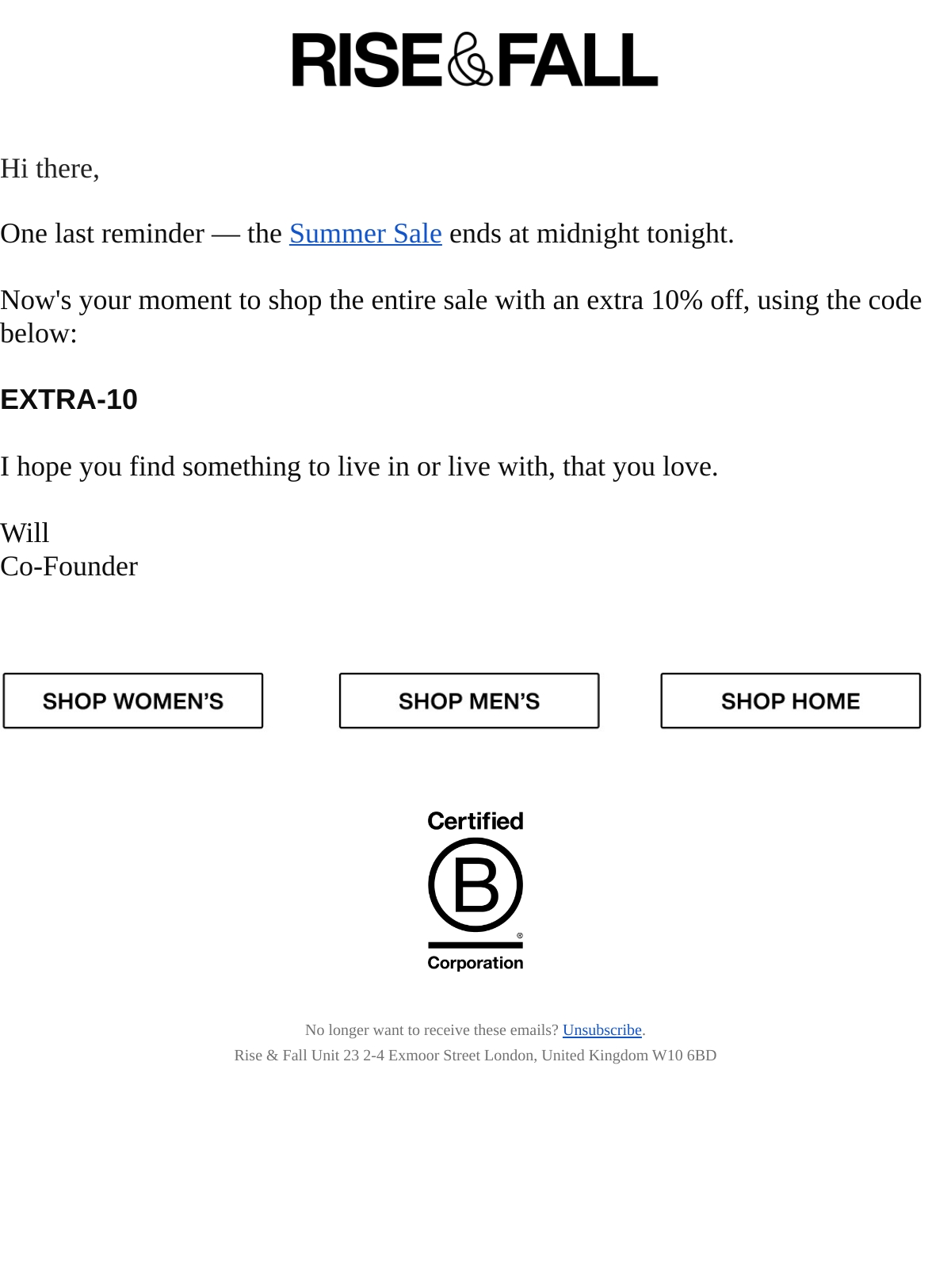Click the Co-Founder signature text
Viewport: 951px width, 1268px height.
[69, 567]
